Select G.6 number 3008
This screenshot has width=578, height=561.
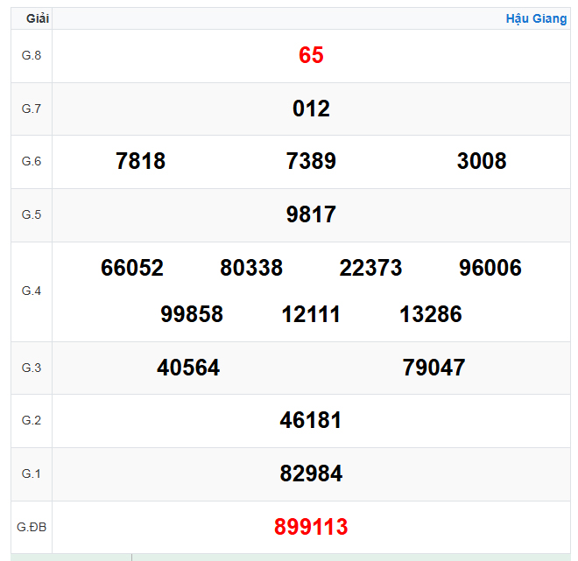482,161
